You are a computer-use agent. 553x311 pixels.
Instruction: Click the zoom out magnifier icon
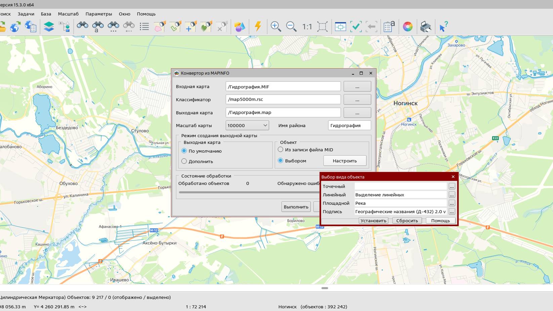pyautogui.click(x=291, y=27)
